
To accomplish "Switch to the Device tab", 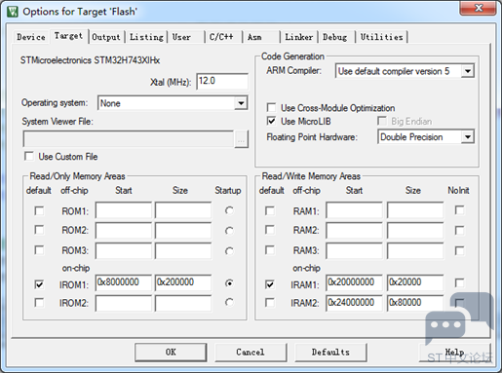I will (x=31, y=37).
